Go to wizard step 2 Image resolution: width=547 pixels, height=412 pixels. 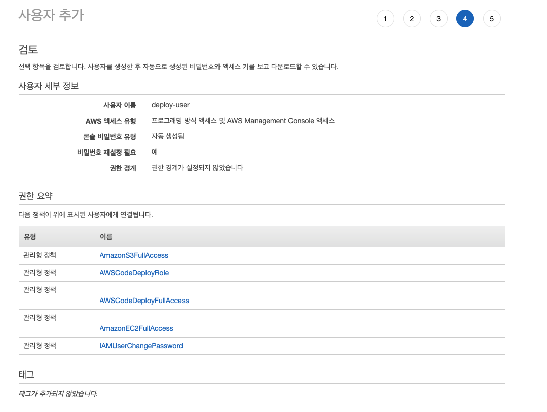coord(412,19)
